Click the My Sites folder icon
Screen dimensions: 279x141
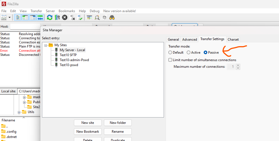tap(51, 45)
